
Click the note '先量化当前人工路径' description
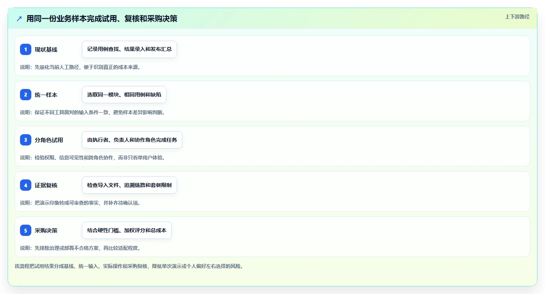(x=80, y=67)
